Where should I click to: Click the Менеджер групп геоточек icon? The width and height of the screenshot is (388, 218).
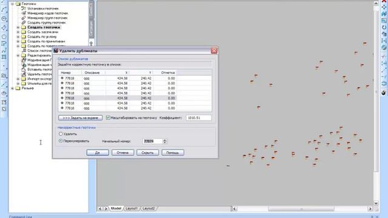[24, 18]
